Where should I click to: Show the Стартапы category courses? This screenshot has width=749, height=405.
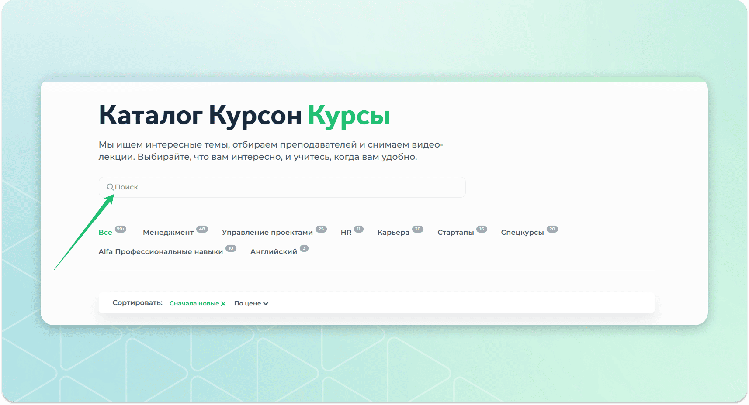(456, 232)
